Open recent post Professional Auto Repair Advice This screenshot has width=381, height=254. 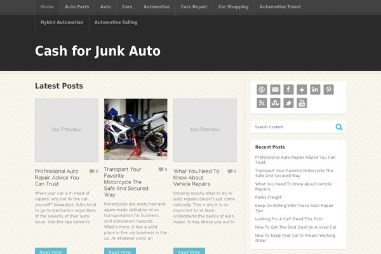coord(295,159)
